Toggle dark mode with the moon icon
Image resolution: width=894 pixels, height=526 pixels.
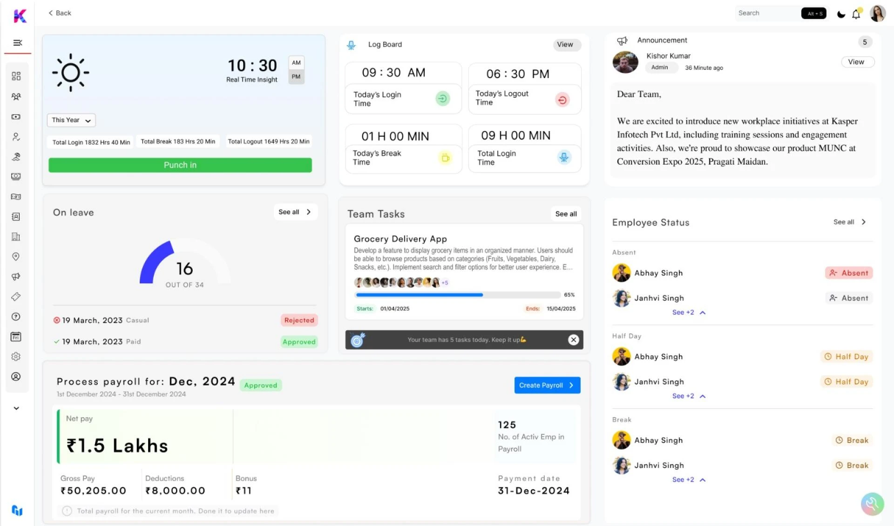(x=840, y=14)
